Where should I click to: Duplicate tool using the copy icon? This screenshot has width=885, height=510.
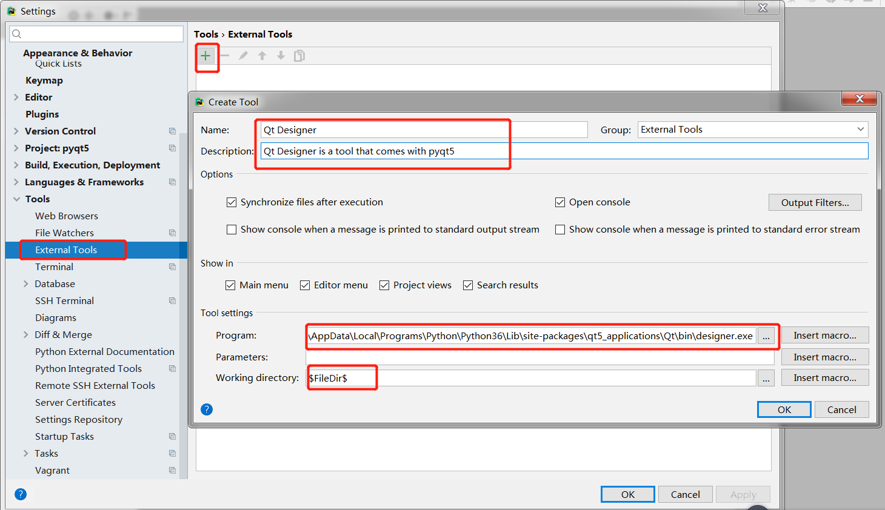(299, 55)
